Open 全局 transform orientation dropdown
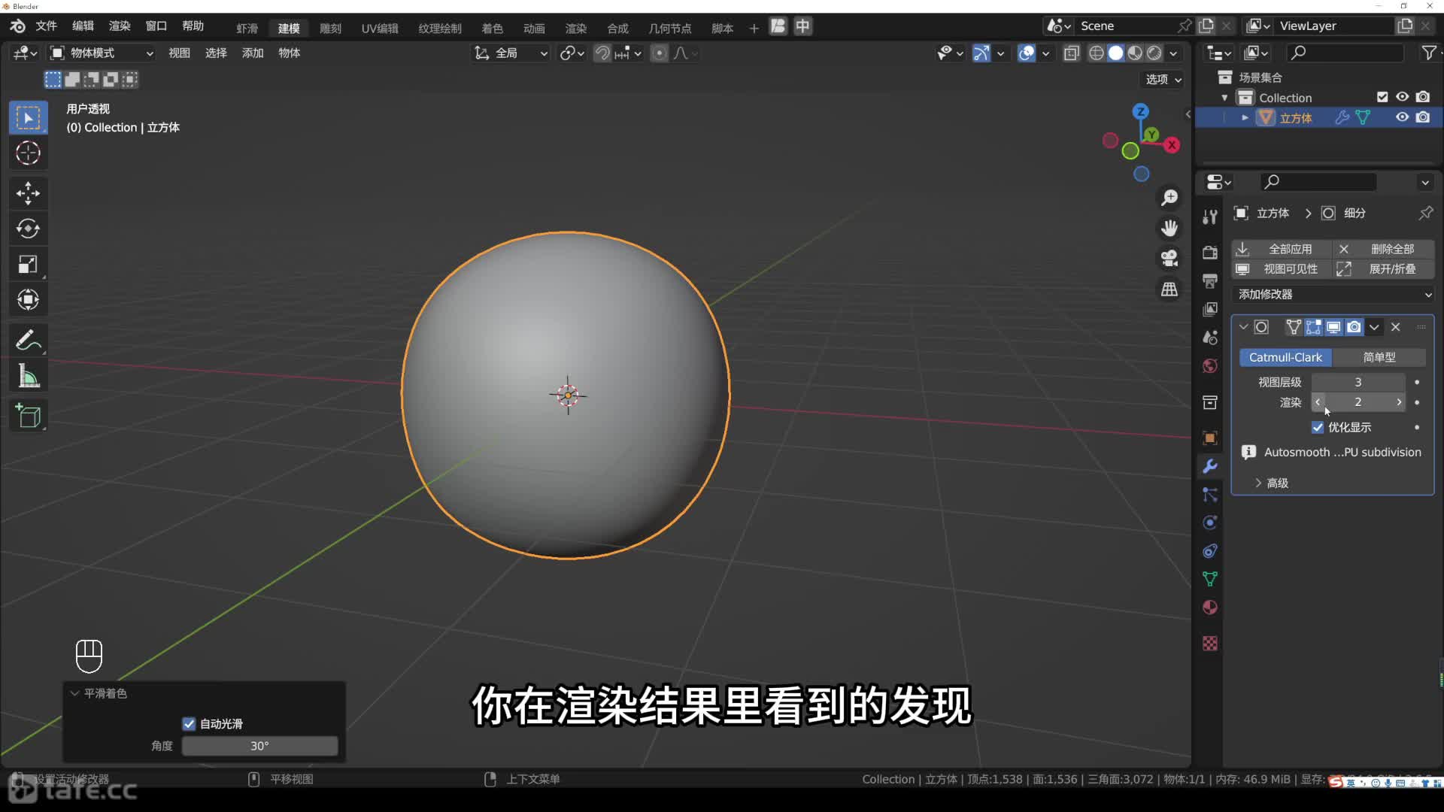1444x812 pixels. [511, 53]
